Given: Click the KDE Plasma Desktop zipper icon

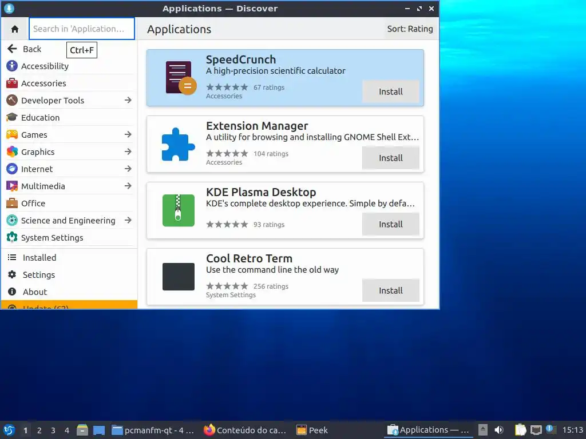Looking at the screenshot, I should (179, 210).
